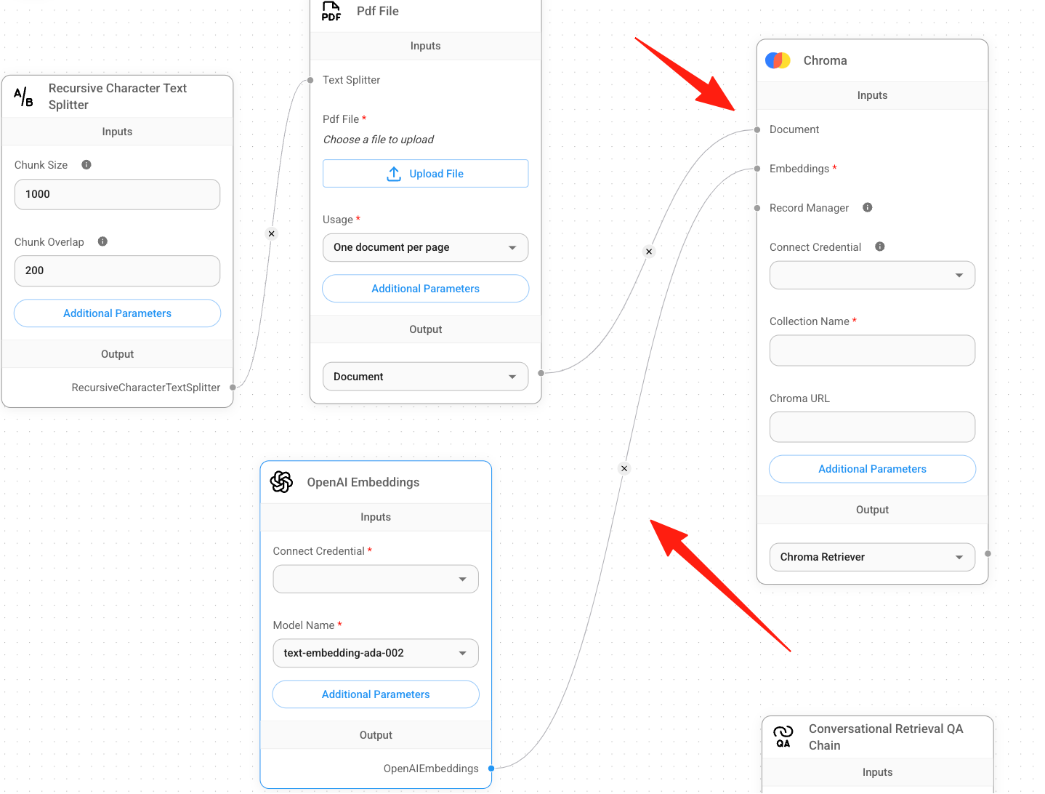Open Additional Parameters on Text Splitter node

pos(117,313)
